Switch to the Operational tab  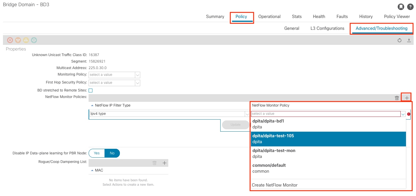tap(269, 17)
